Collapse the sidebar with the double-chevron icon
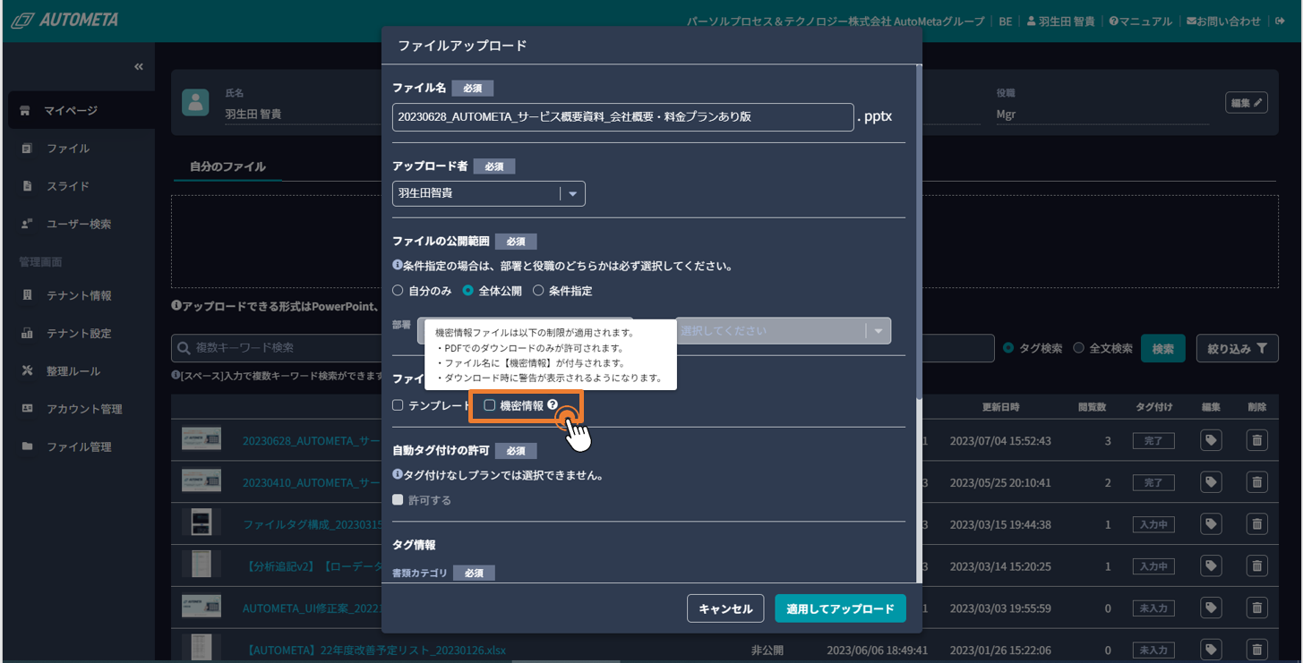This screenshot has width=1303, height=663. pyautogui.click(x=139, y=67)
